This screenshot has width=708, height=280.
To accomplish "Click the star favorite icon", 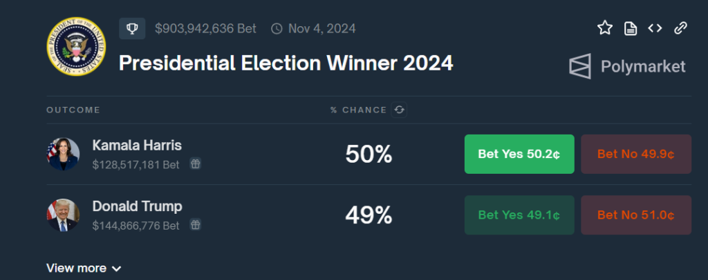I will 605,28.
